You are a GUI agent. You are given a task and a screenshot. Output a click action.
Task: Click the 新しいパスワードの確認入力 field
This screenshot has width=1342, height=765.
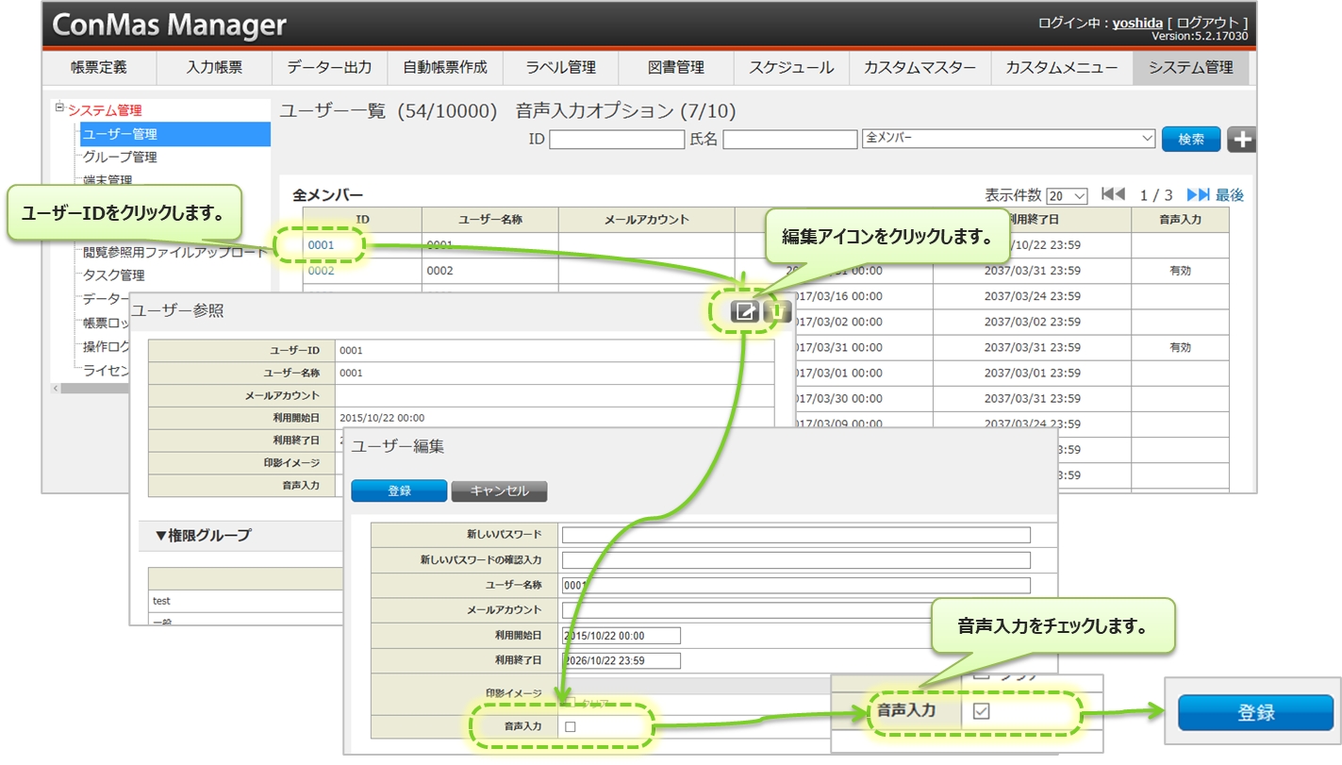(796, 560)
